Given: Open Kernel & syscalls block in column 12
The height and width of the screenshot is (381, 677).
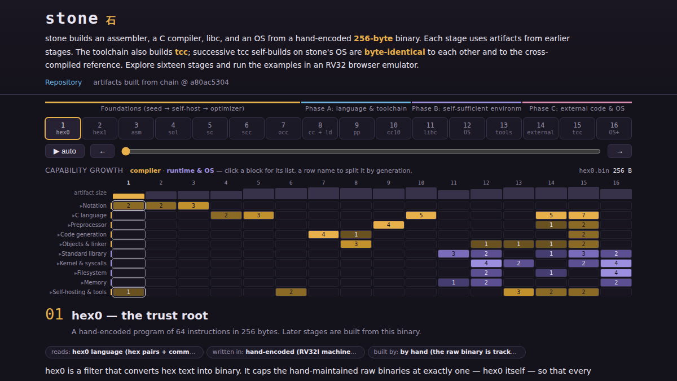Looking at the screenshot, I should pos(486,264).
